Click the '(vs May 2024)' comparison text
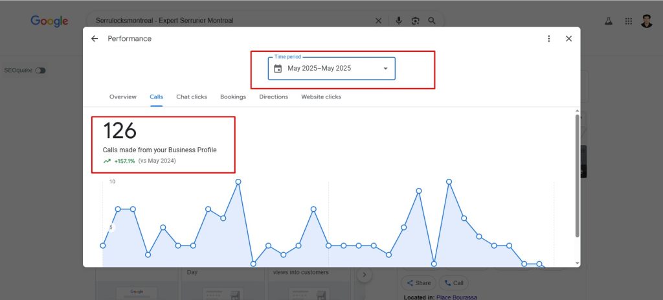663x300 pixels. (x=157, y=161)
